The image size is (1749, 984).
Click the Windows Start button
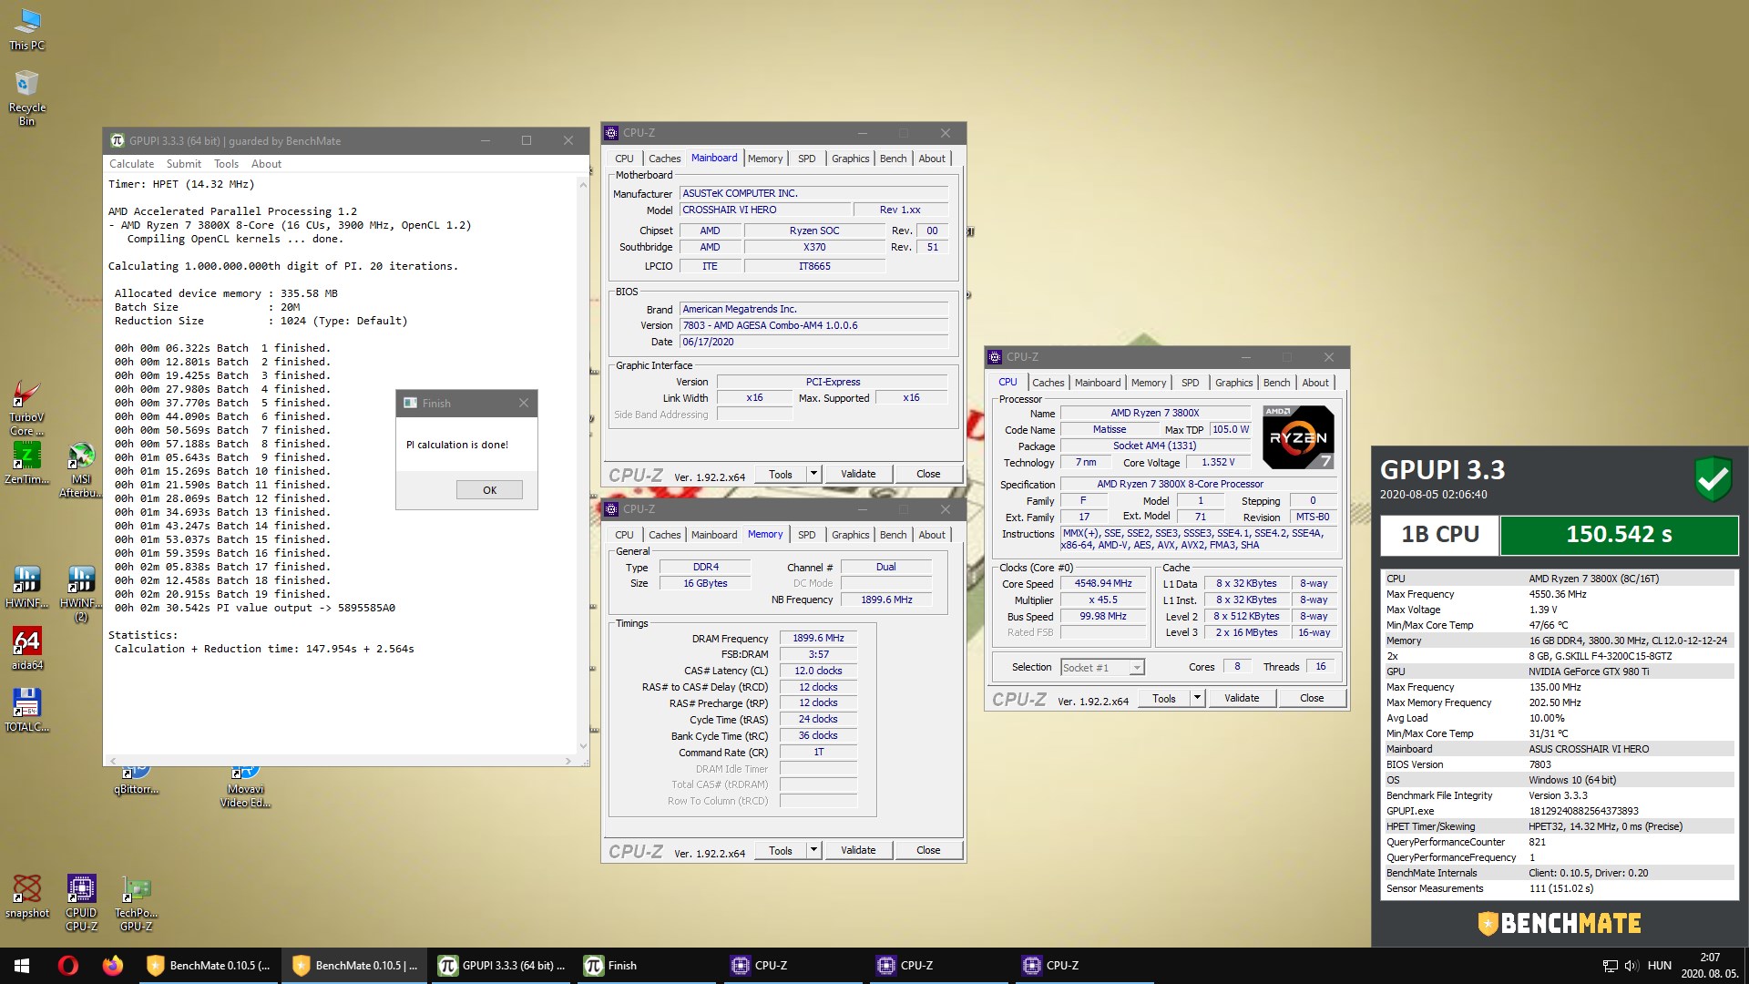click(x=22, y=966)
